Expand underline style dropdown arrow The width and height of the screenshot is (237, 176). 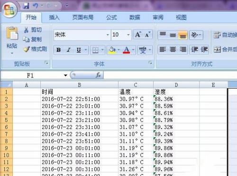[86, 50]
